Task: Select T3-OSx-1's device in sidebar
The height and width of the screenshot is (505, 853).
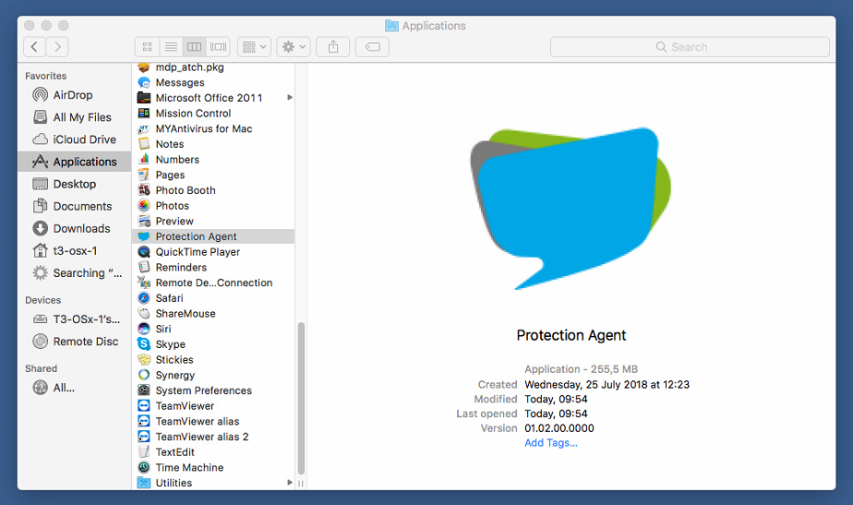Action: (76, 319)
